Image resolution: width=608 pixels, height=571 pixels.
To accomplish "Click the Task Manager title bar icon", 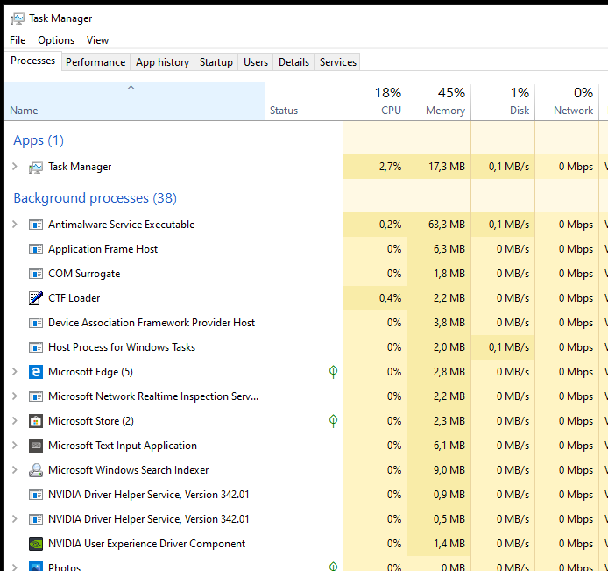I will pos(17,18).
